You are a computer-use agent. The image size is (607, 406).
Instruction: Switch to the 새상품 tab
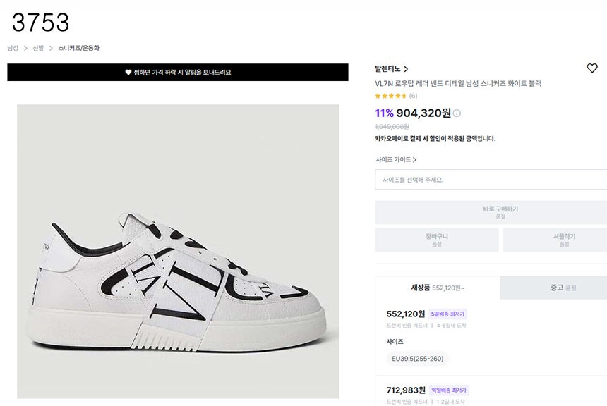pyautogui.click(x=438, y=288)
